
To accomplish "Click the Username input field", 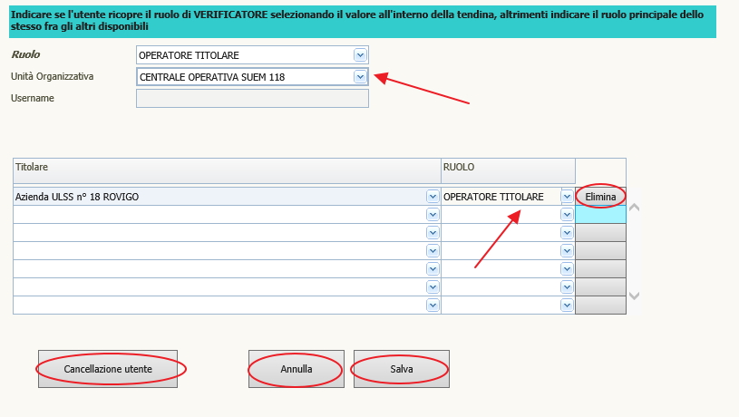I will pyautogui.click(x=252, y=98).
